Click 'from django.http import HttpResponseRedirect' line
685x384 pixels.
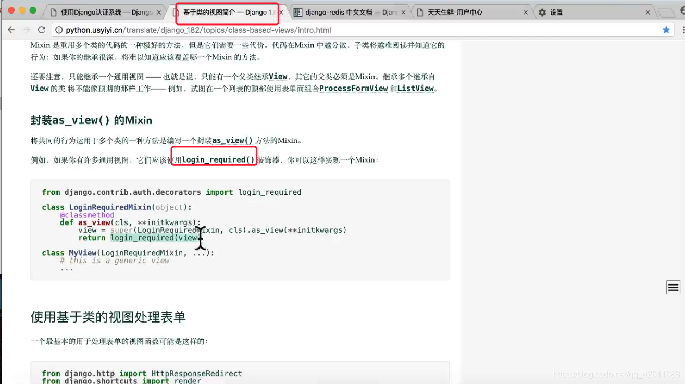tap(142, 374)
